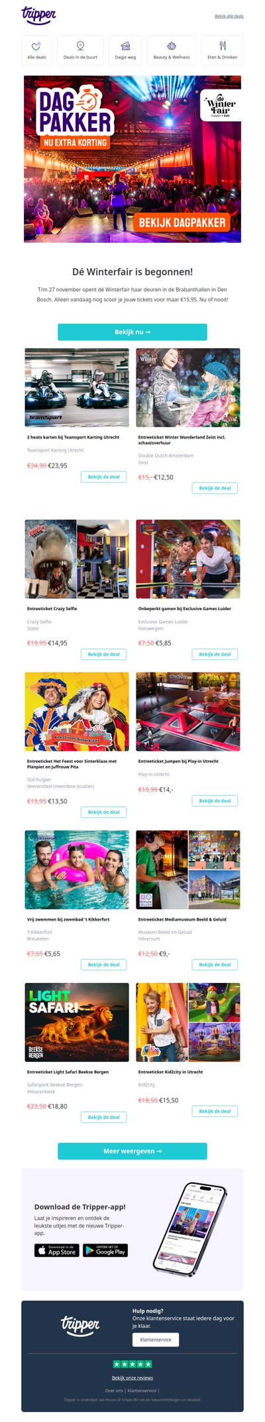View the Teamsport Karting Utrecht deal button
Image resolution: width=265 pixels, height=1422 pixels.
(x=104, y=477)
